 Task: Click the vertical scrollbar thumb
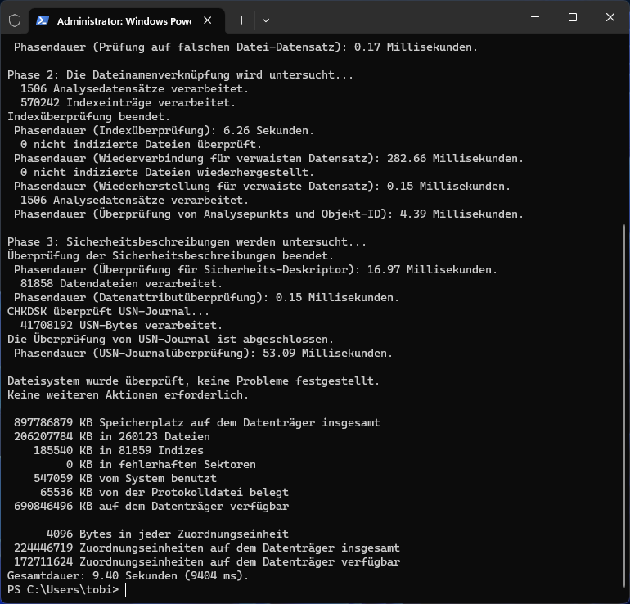pos(624,412)
